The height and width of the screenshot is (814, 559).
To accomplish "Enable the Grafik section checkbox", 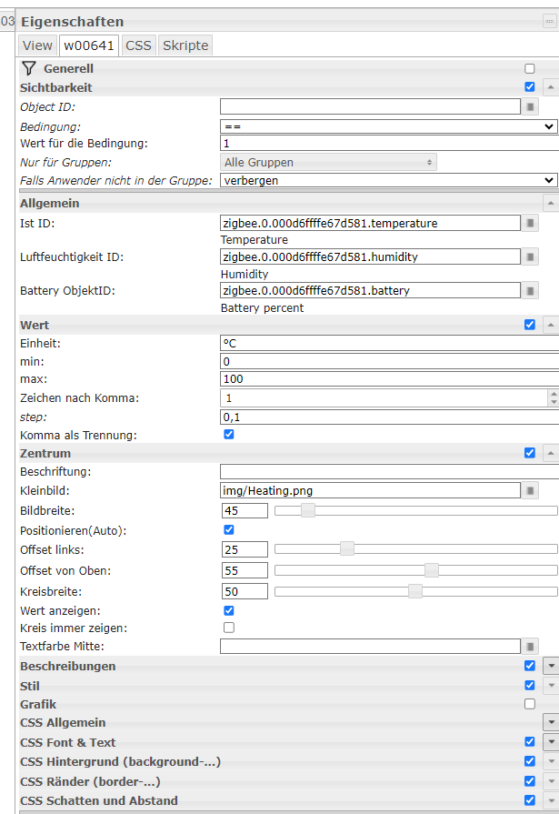I will point(529,704).
